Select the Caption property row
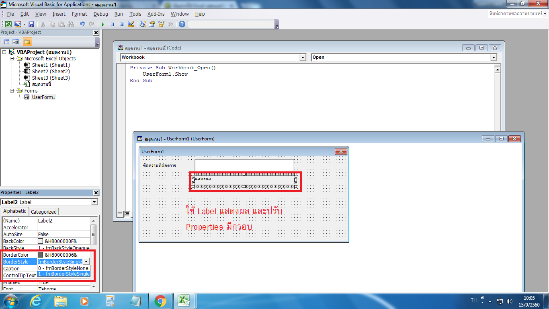The width and height of the screenshot is (549, 309). coord(20,268)
